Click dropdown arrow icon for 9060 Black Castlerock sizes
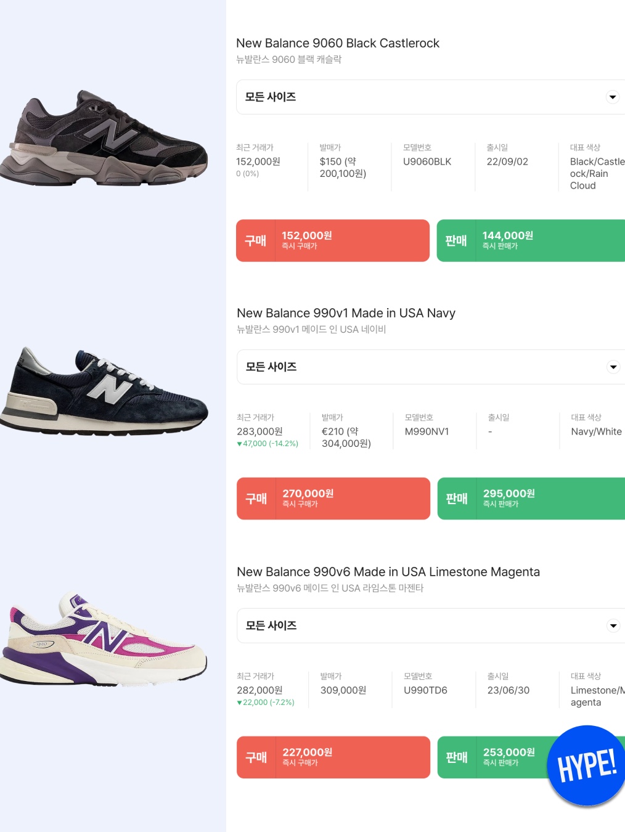The image size is (625, 832). [x=613, y=97]
